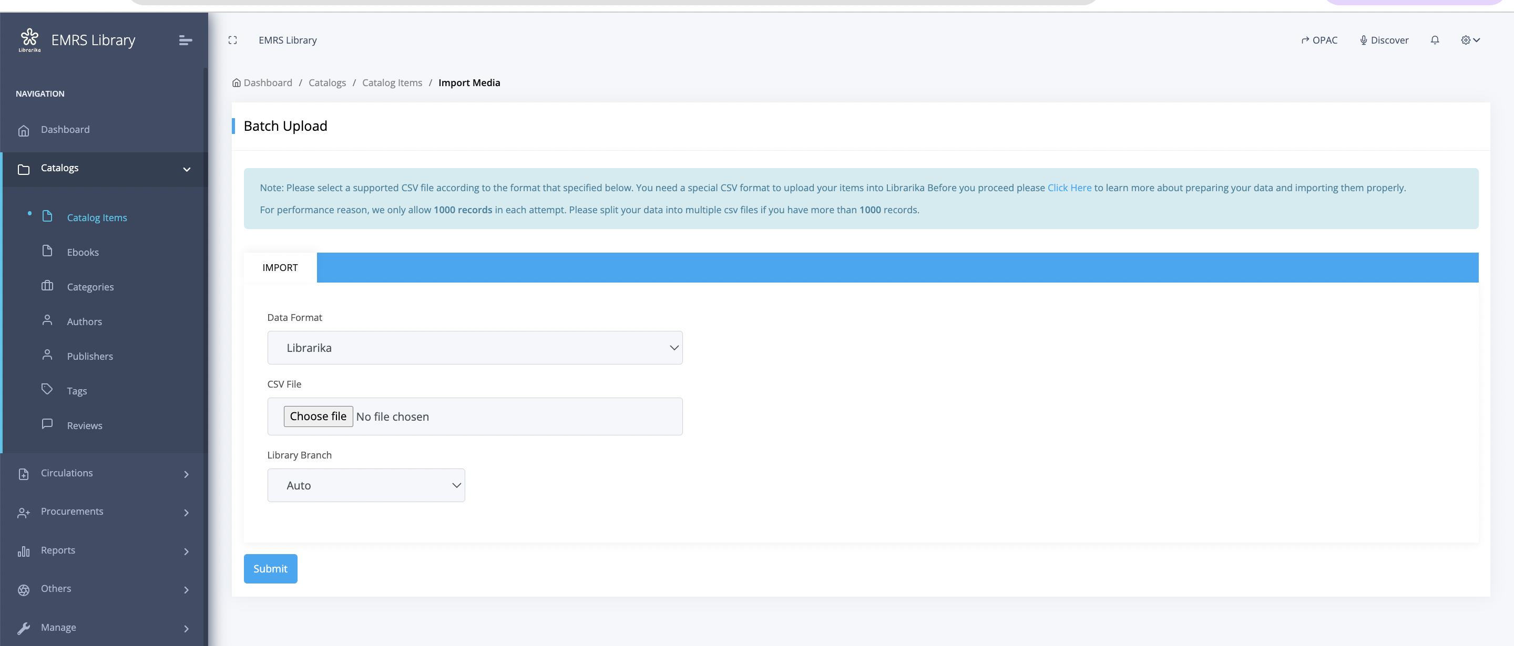Click Choose file for CSV upload
The height and width of the screenshot is (646, 1514).
[x=318, y=416]
